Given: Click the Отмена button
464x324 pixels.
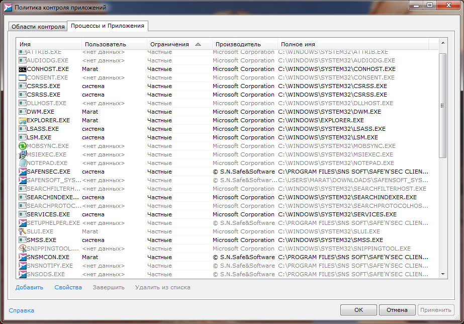Looking at the screenshot, I should point(397,310).
